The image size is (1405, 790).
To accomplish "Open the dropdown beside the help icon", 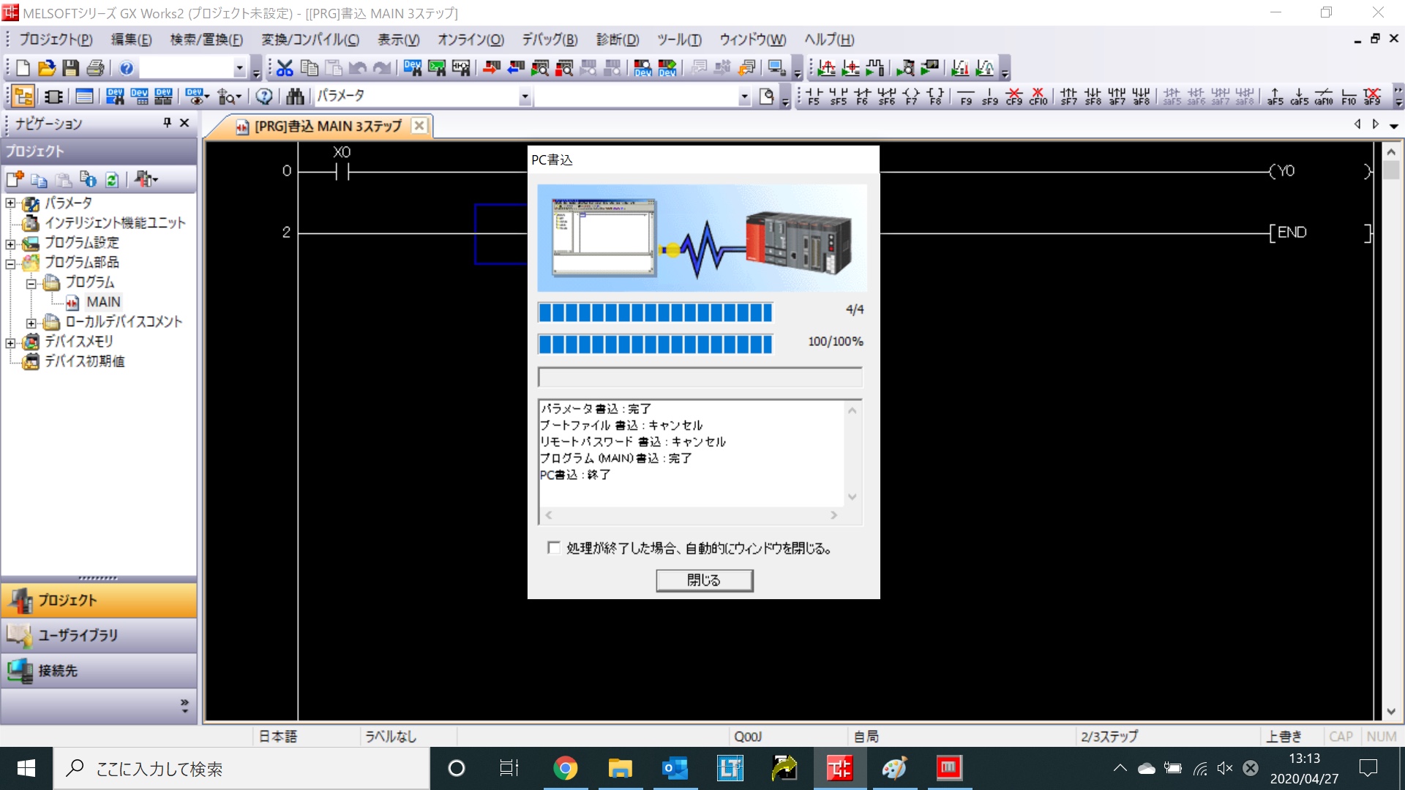I will click(x=239, y=68).
